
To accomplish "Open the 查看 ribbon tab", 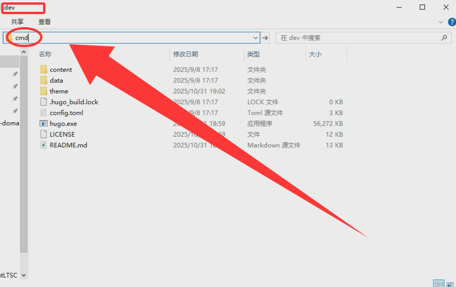I will [45, 22].
